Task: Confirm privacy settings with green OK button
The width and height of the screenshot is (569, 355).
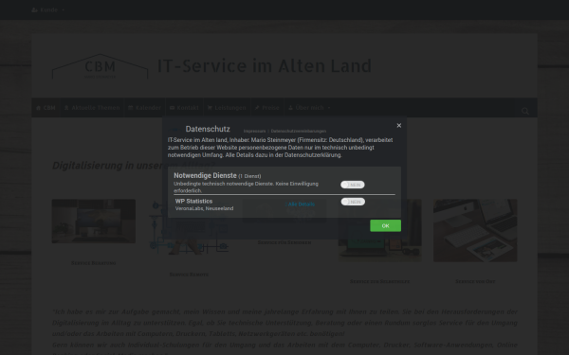Action: pyautogui.click(x=385, y=225)
